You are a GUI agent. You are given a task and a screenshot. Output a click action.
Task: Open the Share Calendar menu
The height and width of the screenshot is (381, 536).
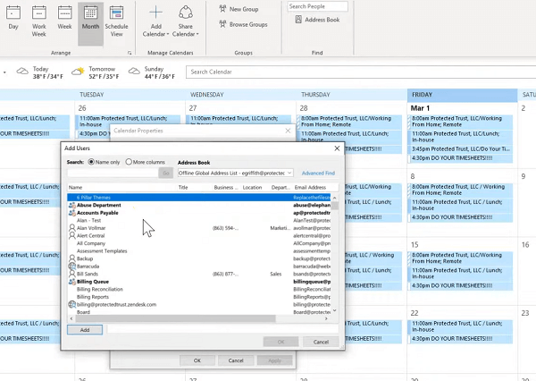(x=185, y=21)
